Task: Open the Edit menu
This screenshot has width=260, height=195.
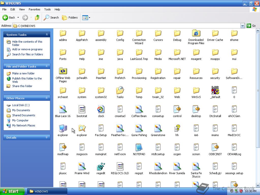Action: pos(13,9)
